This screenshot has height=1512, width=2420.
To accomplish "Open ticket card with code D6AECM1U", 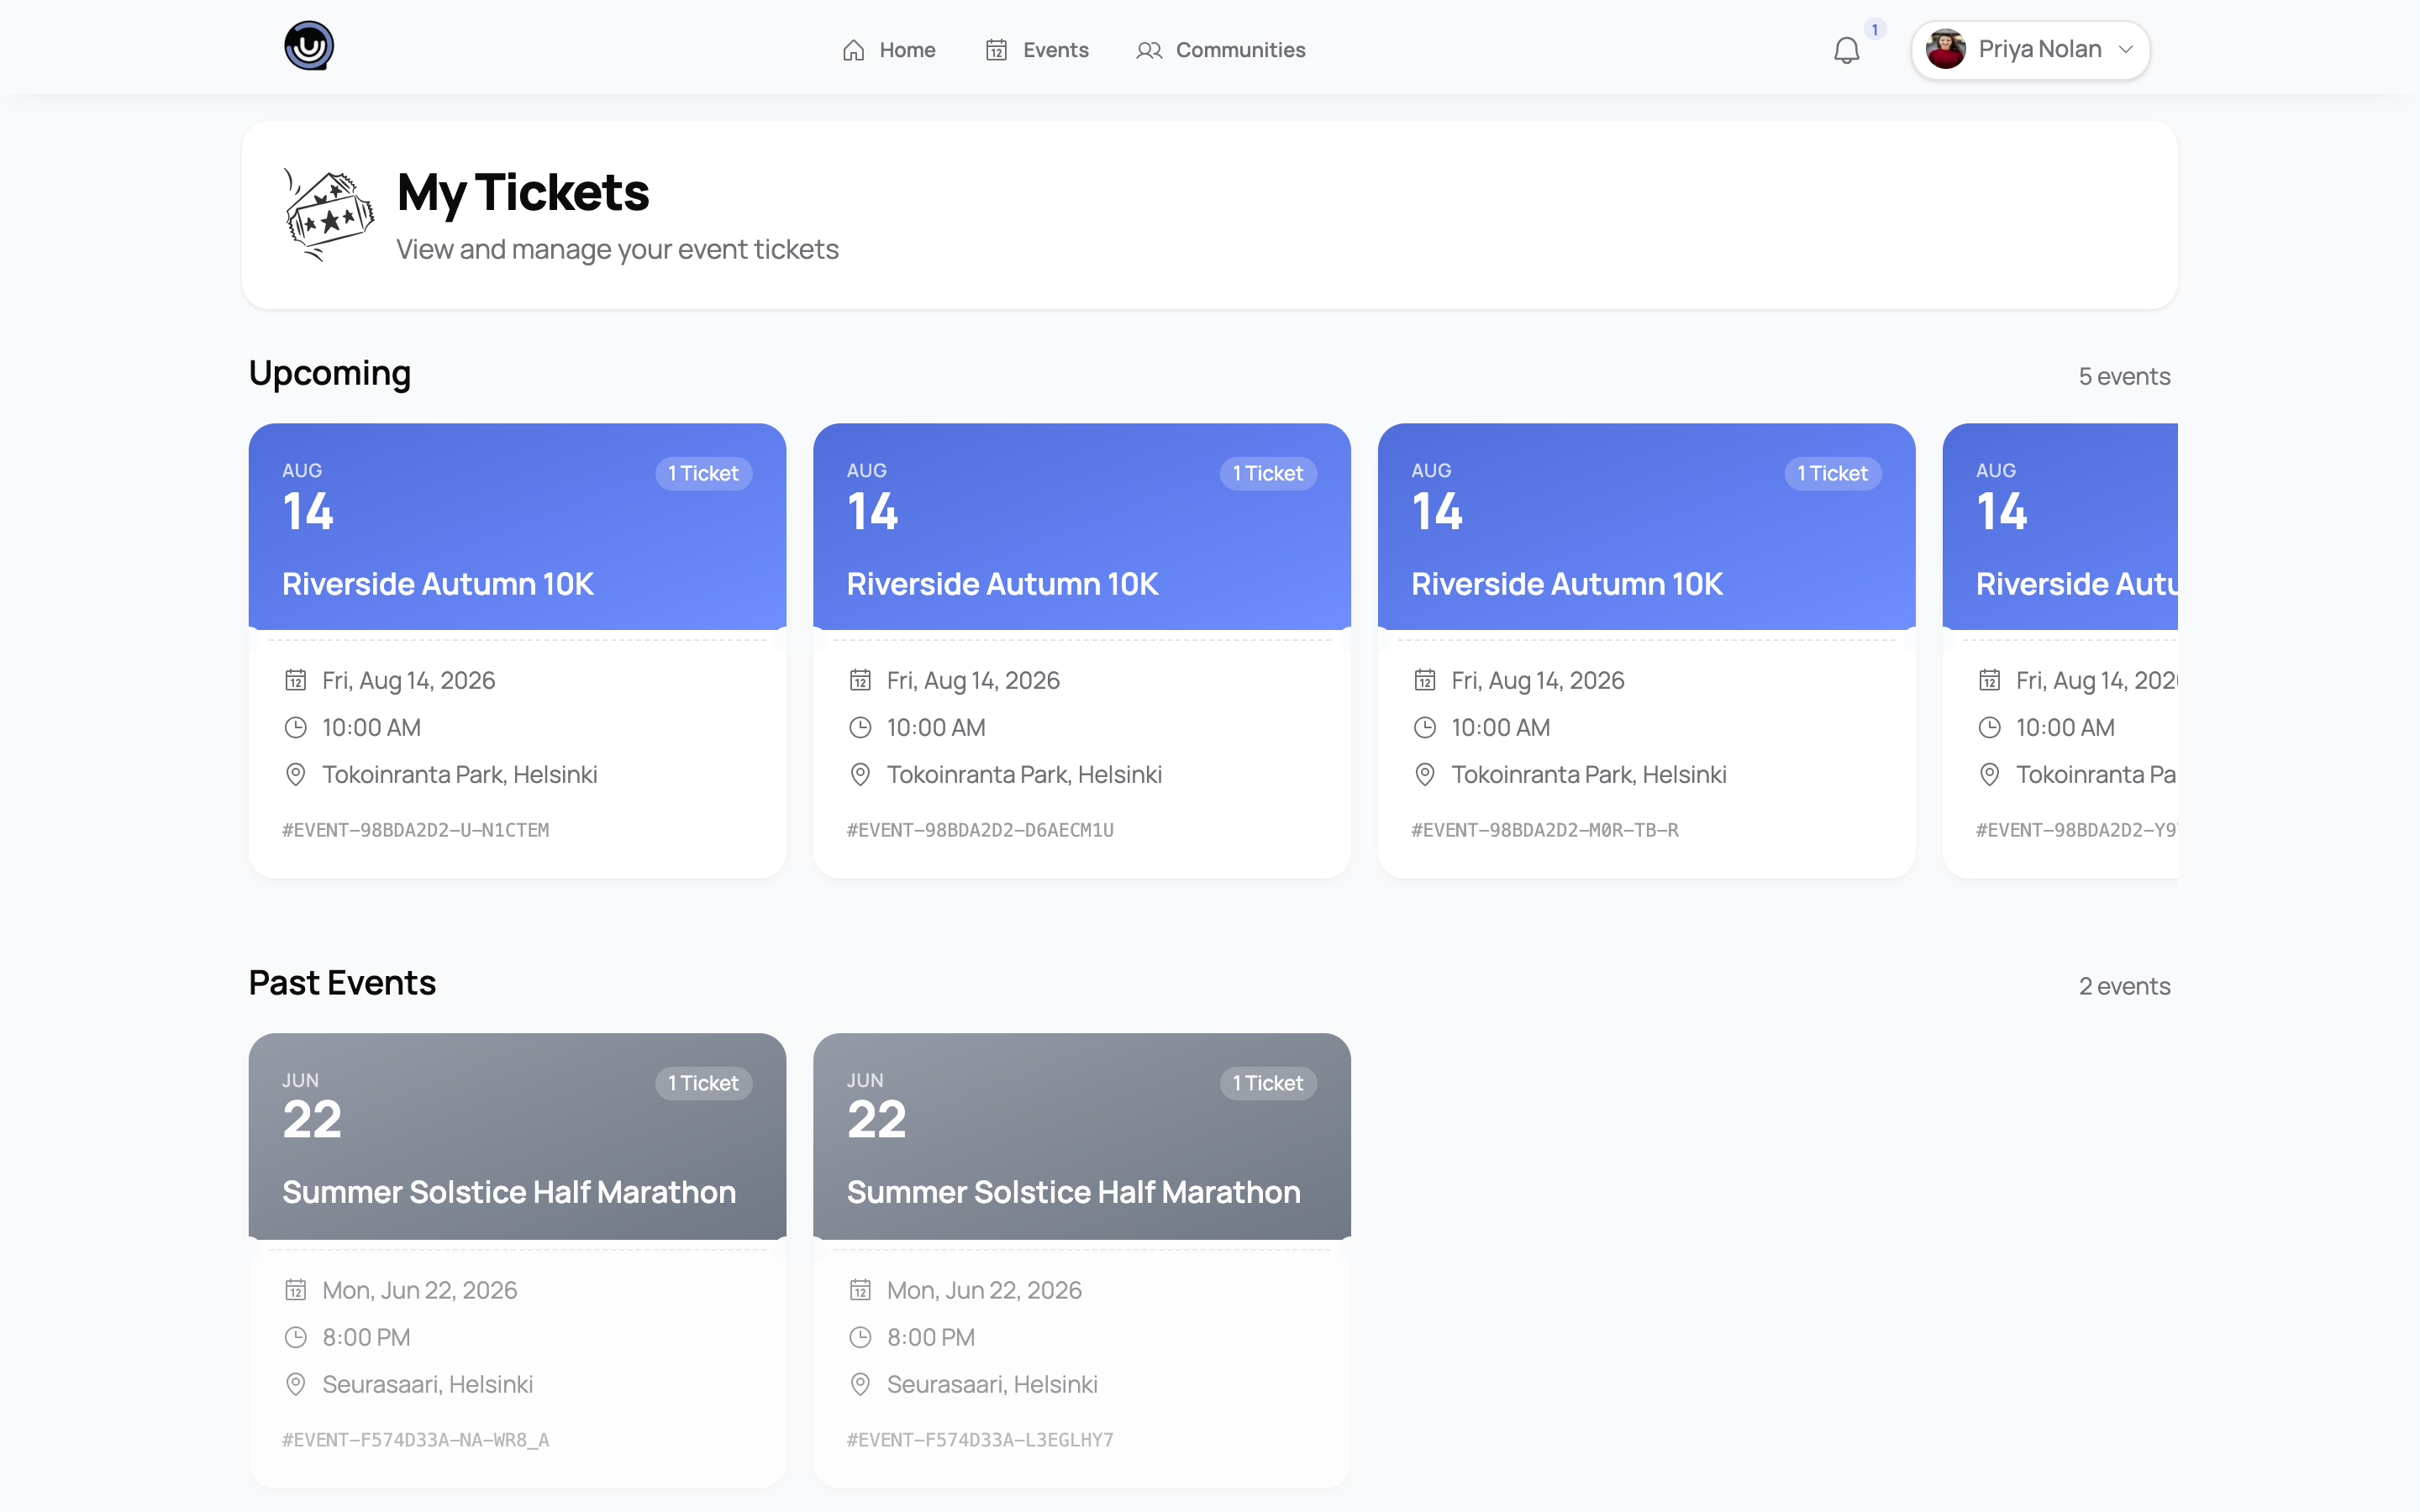I will (1082, 651).
